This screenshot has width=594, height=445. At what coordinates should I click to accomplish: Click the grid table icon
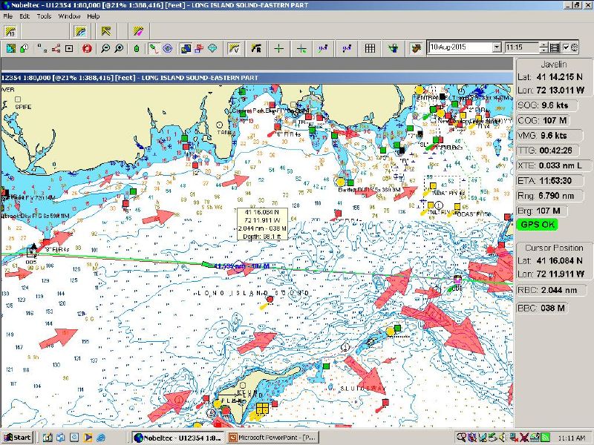click(x=370, y=48)
